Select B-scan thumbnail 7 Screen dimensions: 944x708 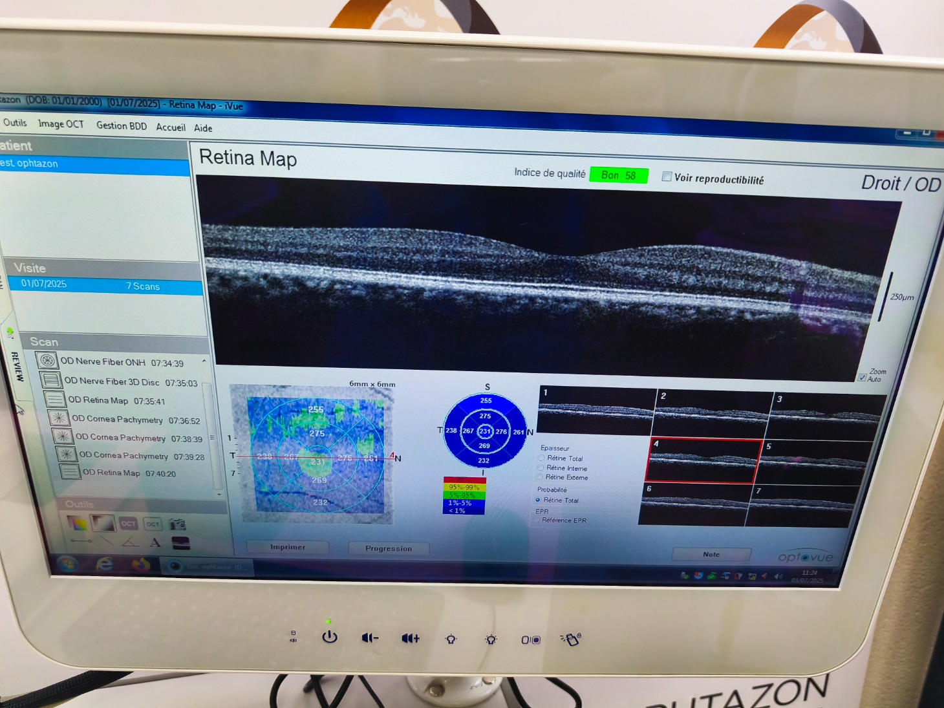point(803,506)
